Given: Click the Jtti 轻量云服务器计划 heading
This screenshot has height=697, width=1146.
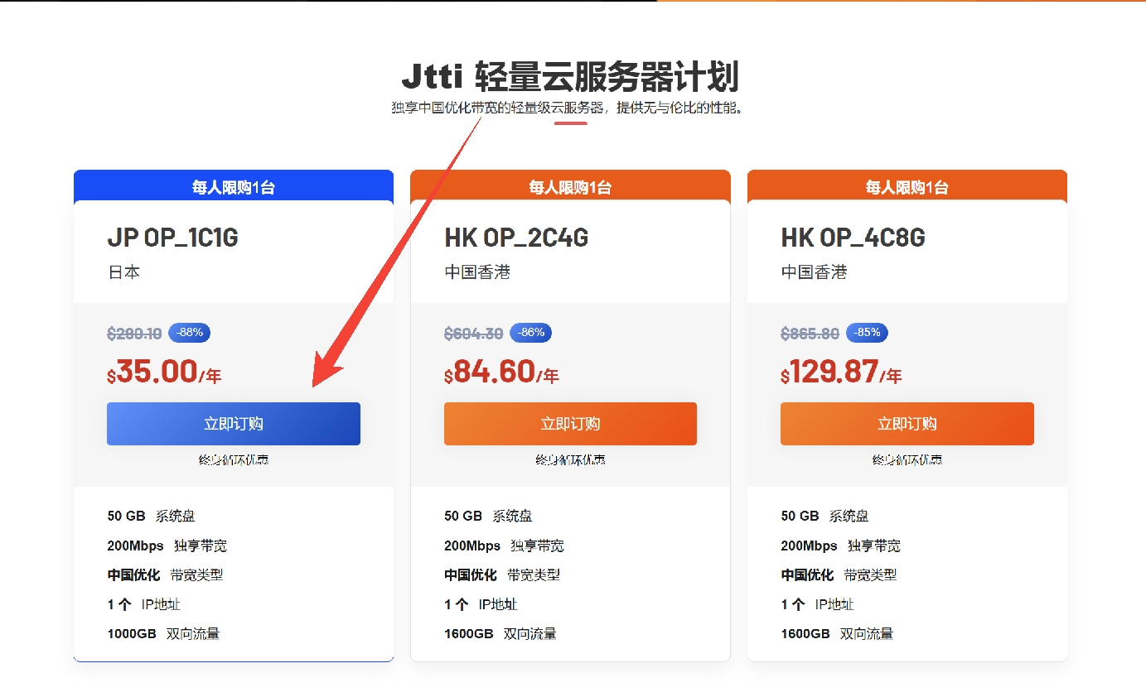Looking at the screenshot, I should (570, 78).
